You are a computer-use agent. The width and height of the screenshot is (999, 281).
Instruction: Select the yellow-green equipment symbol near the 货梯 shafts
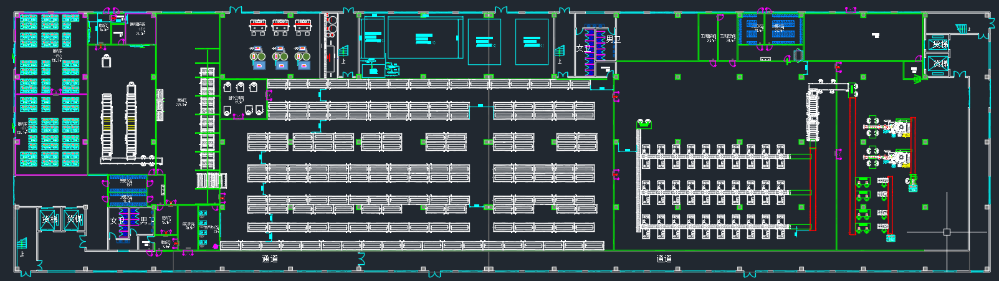[x=917, y=79]
